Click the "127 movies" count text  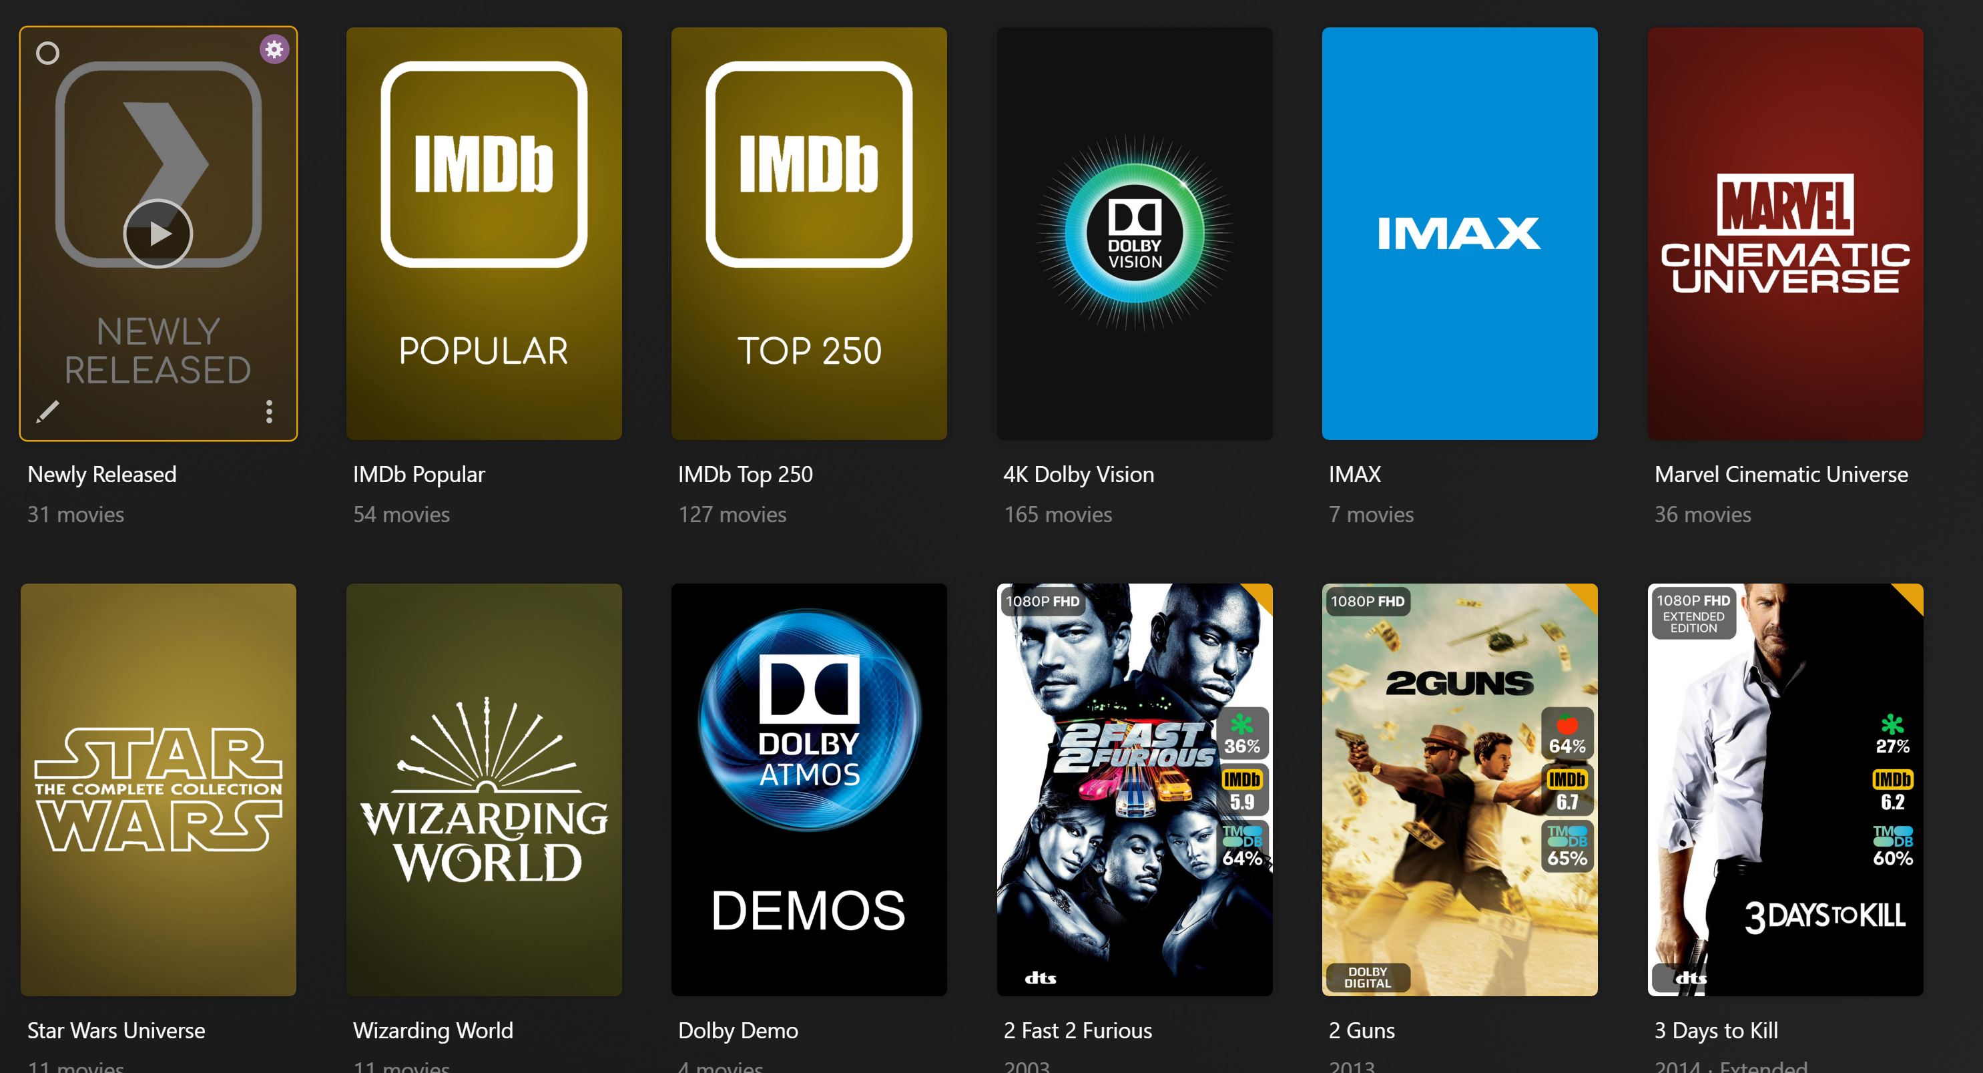732,515
